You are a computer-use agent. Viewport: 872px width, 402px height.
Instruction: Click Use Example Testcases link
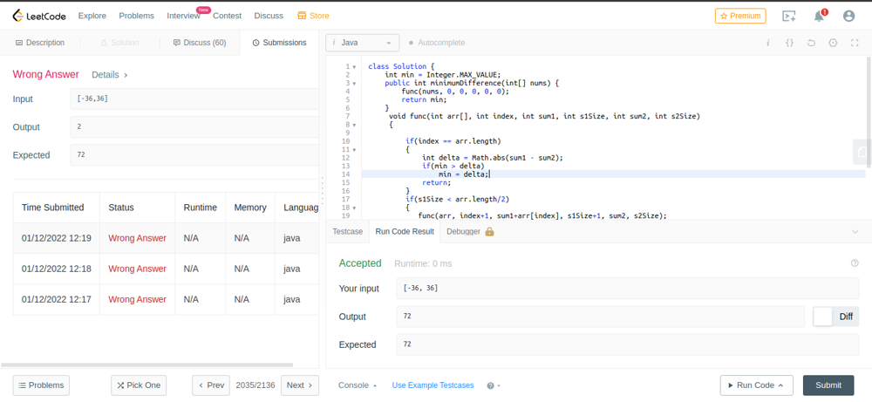point(433,385)
